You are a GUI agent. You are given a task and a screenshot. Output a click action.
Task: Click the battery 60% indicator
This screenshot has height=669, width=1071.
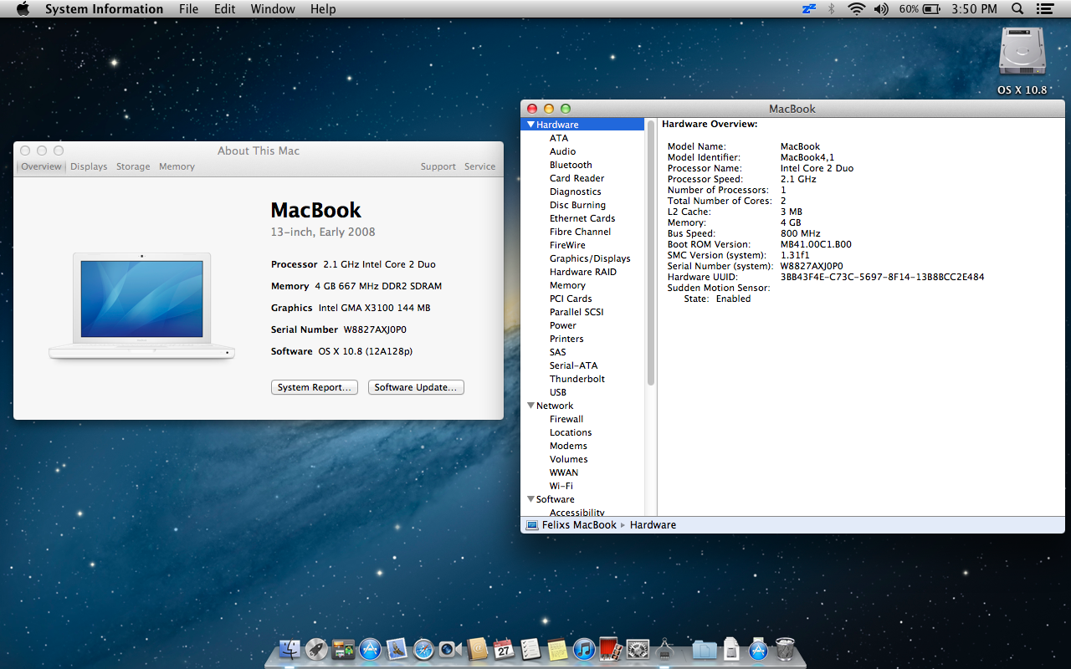[920, 9]
